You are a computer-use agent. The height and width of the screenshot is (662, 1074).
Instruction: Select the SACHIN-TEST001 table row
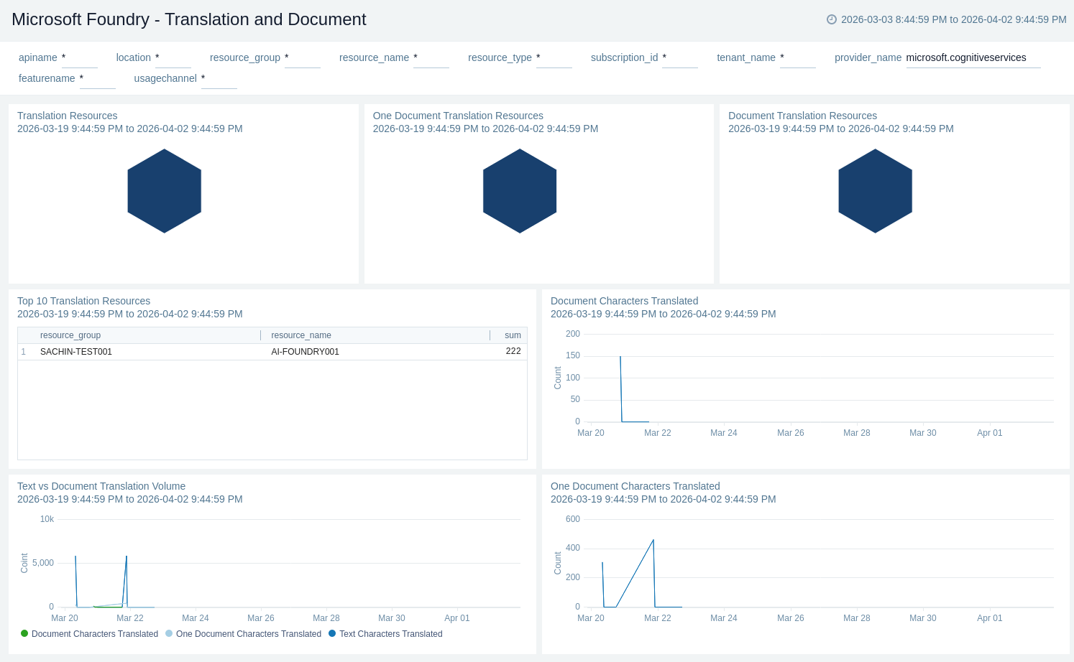76,352
